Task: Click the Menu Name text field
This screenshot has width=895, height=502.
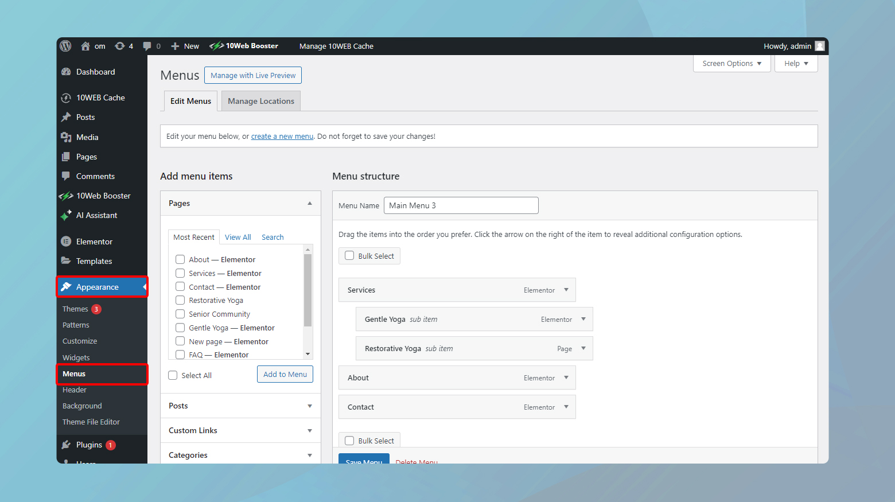Action: point(461,205)
